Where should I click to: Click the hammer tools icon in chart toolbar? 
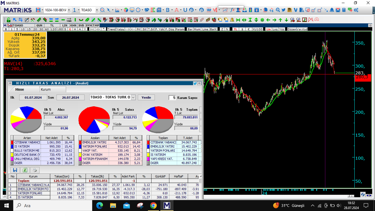(x=32, y=20)
